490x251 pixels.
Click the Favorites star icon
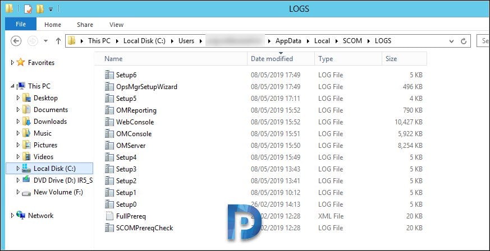[x=21, y=62]
